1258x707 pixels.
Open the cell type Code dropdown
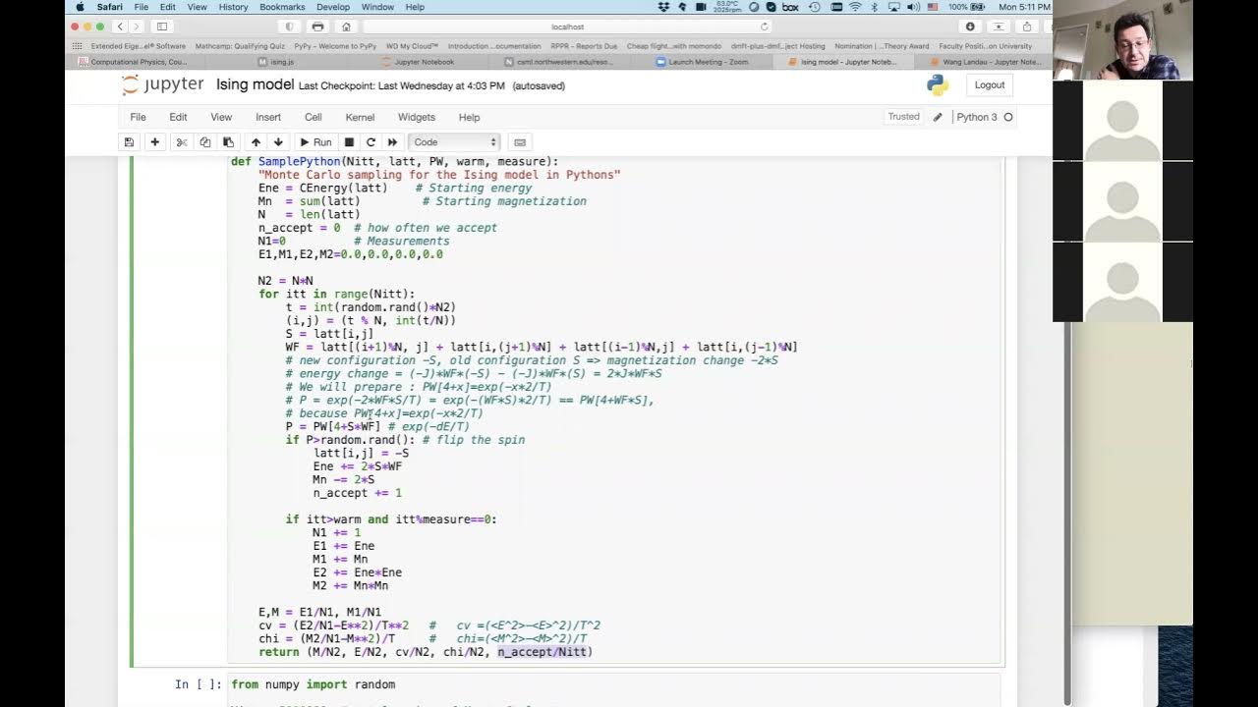453,142
